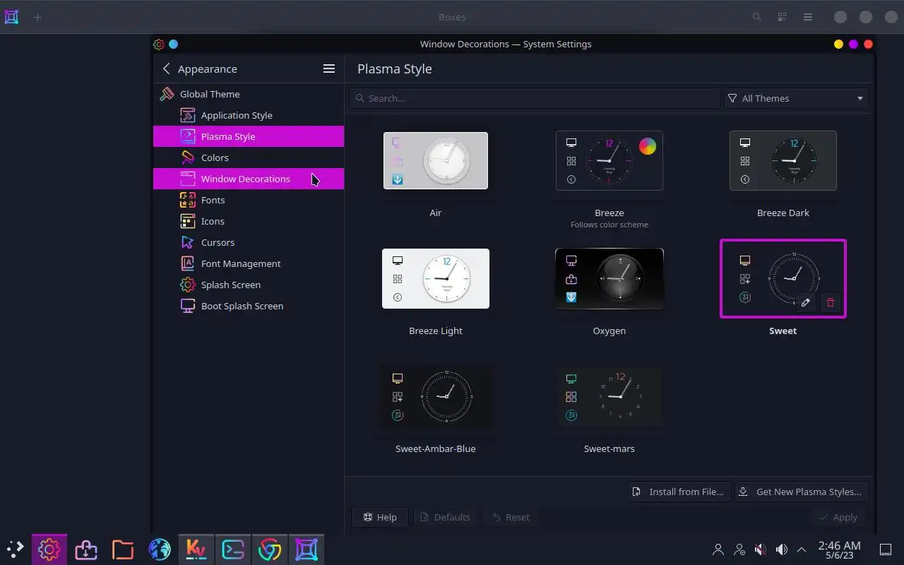Open the All Themes filter dropdown
This screenshot has width=904, height=565.
pos(797,98)
